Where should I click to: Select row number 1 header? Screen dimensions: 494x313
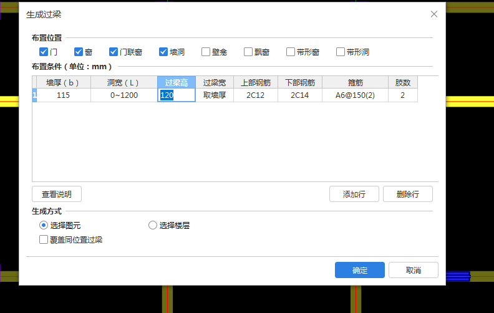pos(35,95)
